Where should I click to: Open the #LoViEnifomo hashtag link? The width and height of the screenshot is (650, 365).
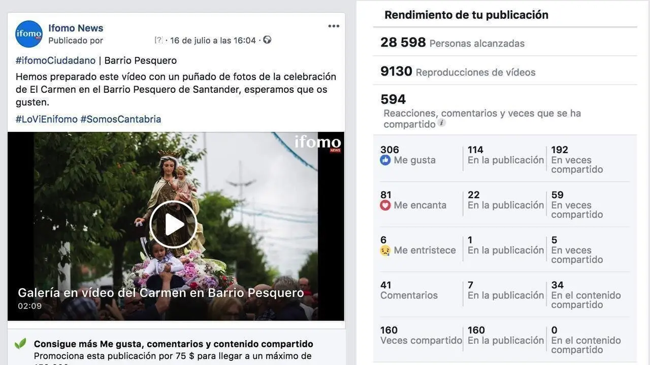pyautogui.click(x=47, y=119)
